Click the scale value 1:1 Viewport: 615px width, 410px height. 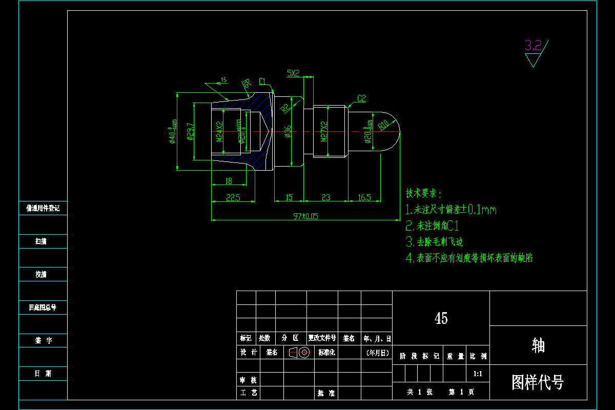tap(478, 374)
